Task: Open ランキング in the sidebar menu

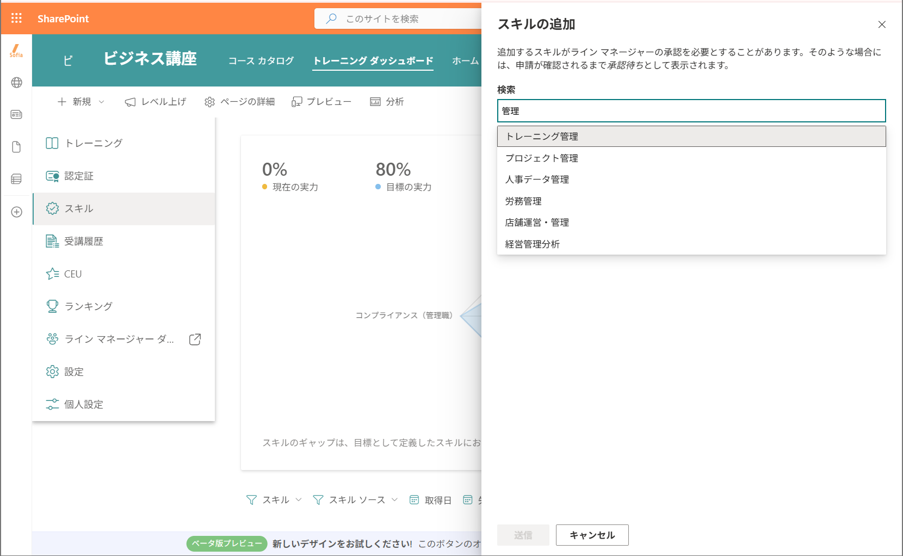Action: 124,306
